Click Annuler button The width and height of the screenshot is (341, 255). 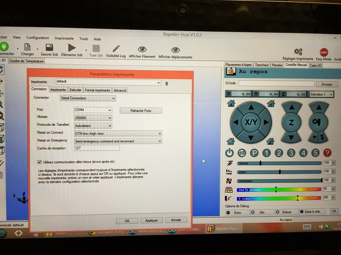tap(176, 220)
